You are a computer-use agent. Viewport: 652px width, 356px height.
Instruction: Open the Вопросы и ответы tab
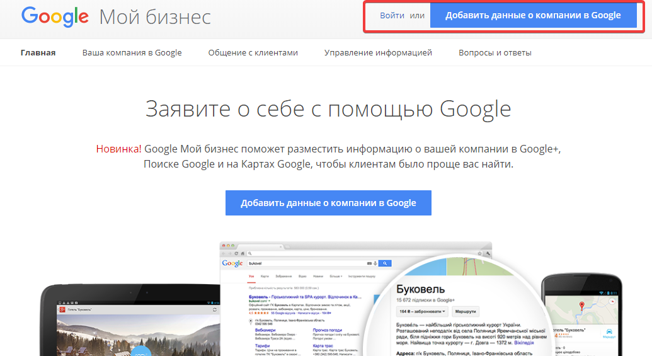point(495,53)
